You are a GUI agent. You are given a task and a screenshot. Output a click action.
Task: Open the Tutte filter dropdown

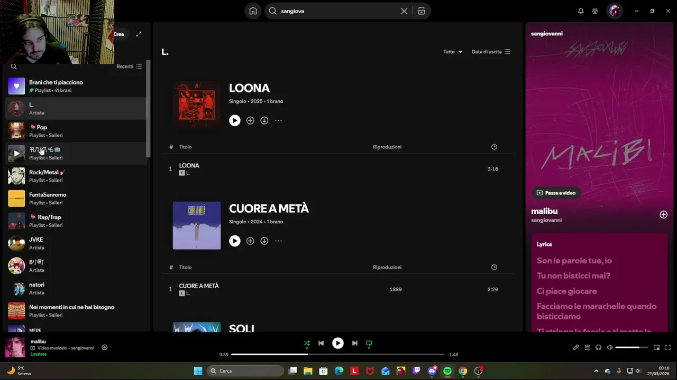point(453,52)
